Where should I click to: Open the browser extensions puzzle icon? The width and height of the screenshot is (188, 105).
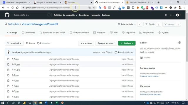pos(175,8)
